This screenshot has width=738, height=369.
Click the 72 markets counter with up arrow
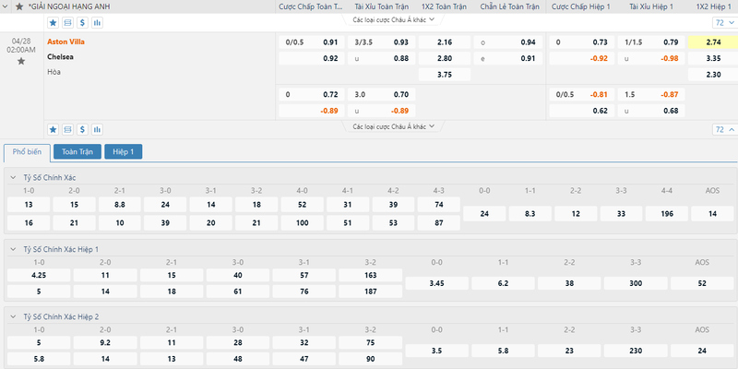[x=724, y=129]
